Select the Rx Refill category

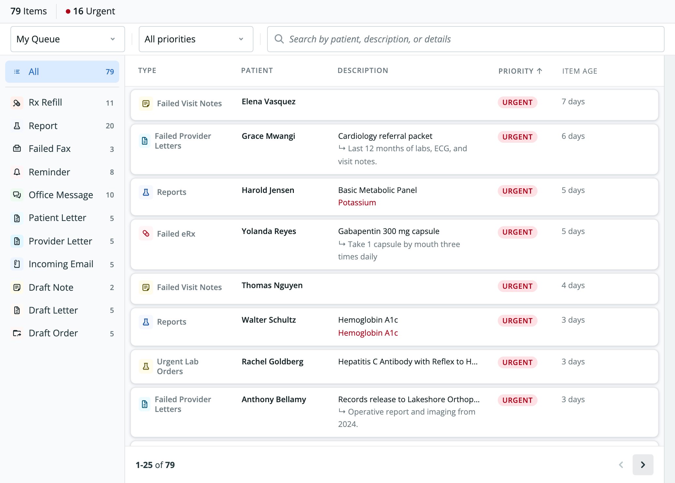click(x=62, y=103)
